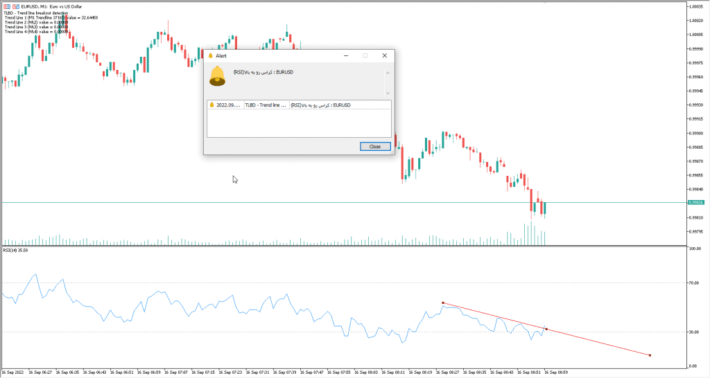Click the 'Trend Line 1' value label
The image size is (710, 378).
point(51,17)
